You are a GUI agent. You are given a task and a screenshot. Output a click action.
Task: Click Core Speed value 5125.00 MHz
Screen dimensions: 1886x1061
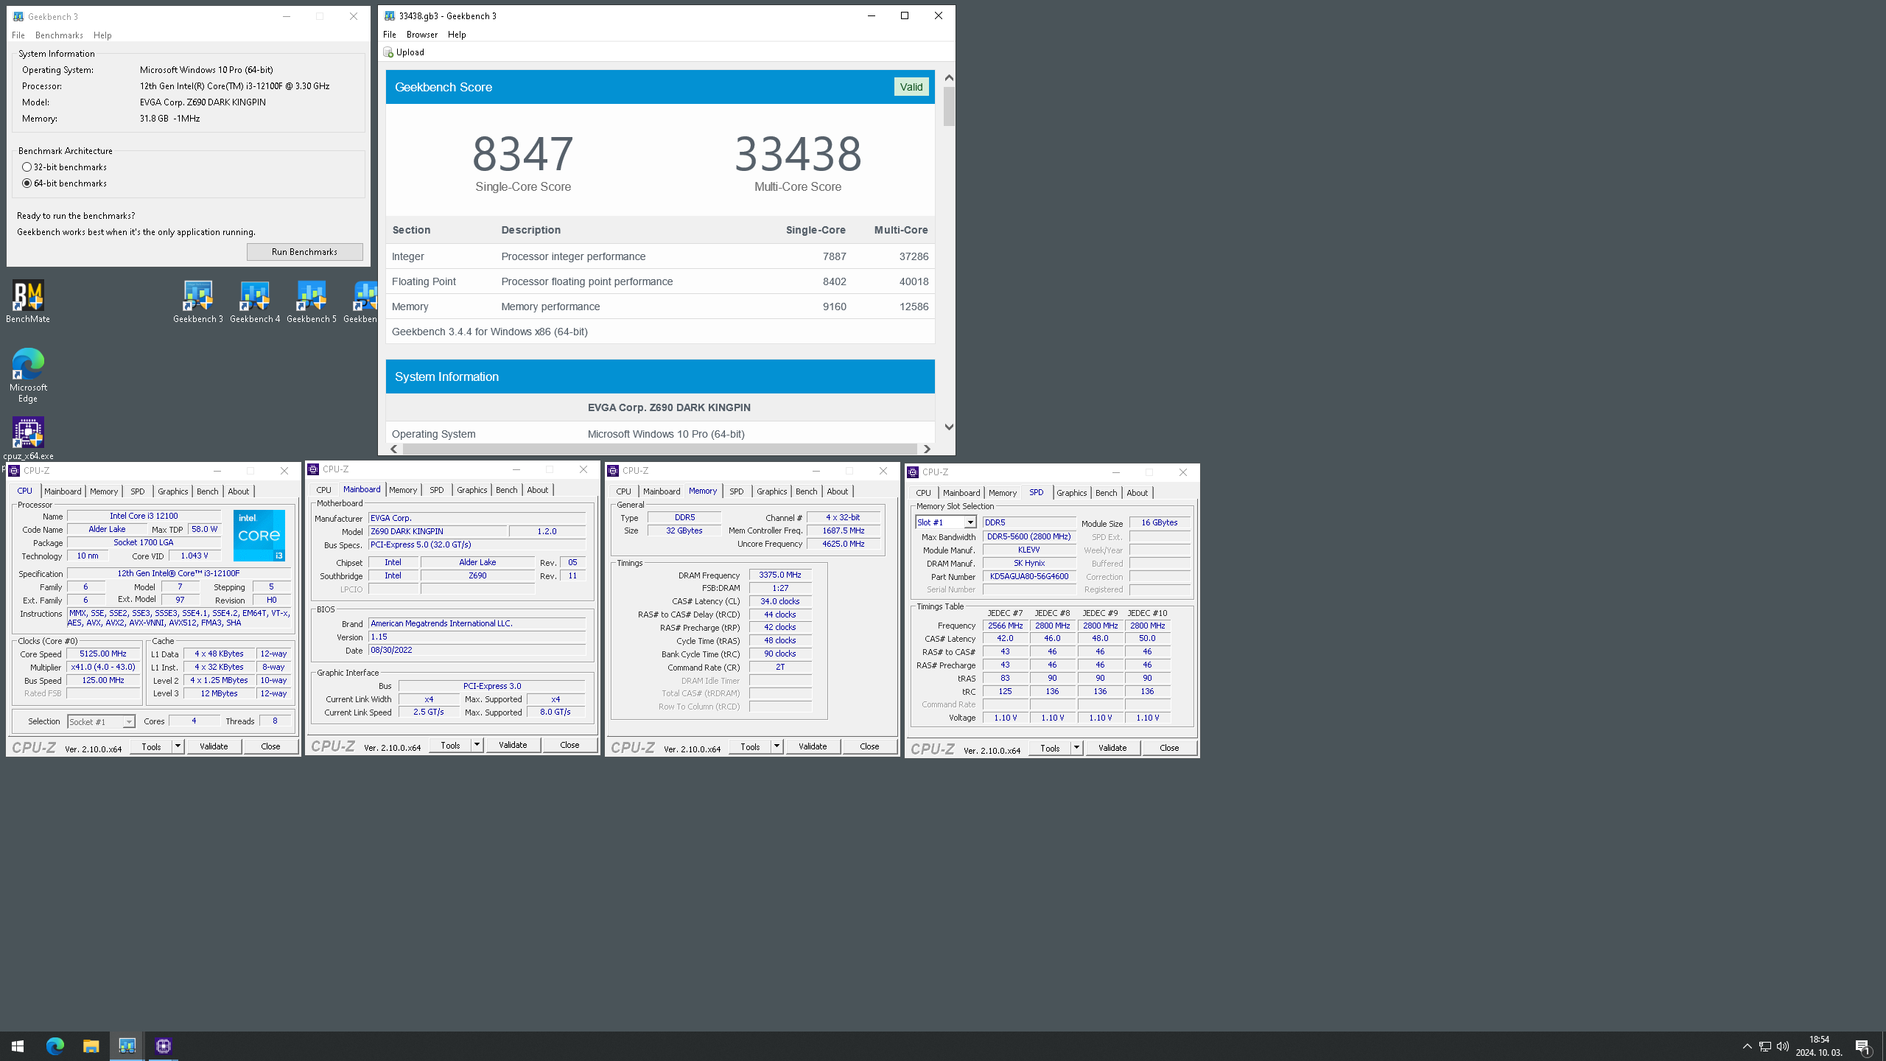click(x=103, y=654)
